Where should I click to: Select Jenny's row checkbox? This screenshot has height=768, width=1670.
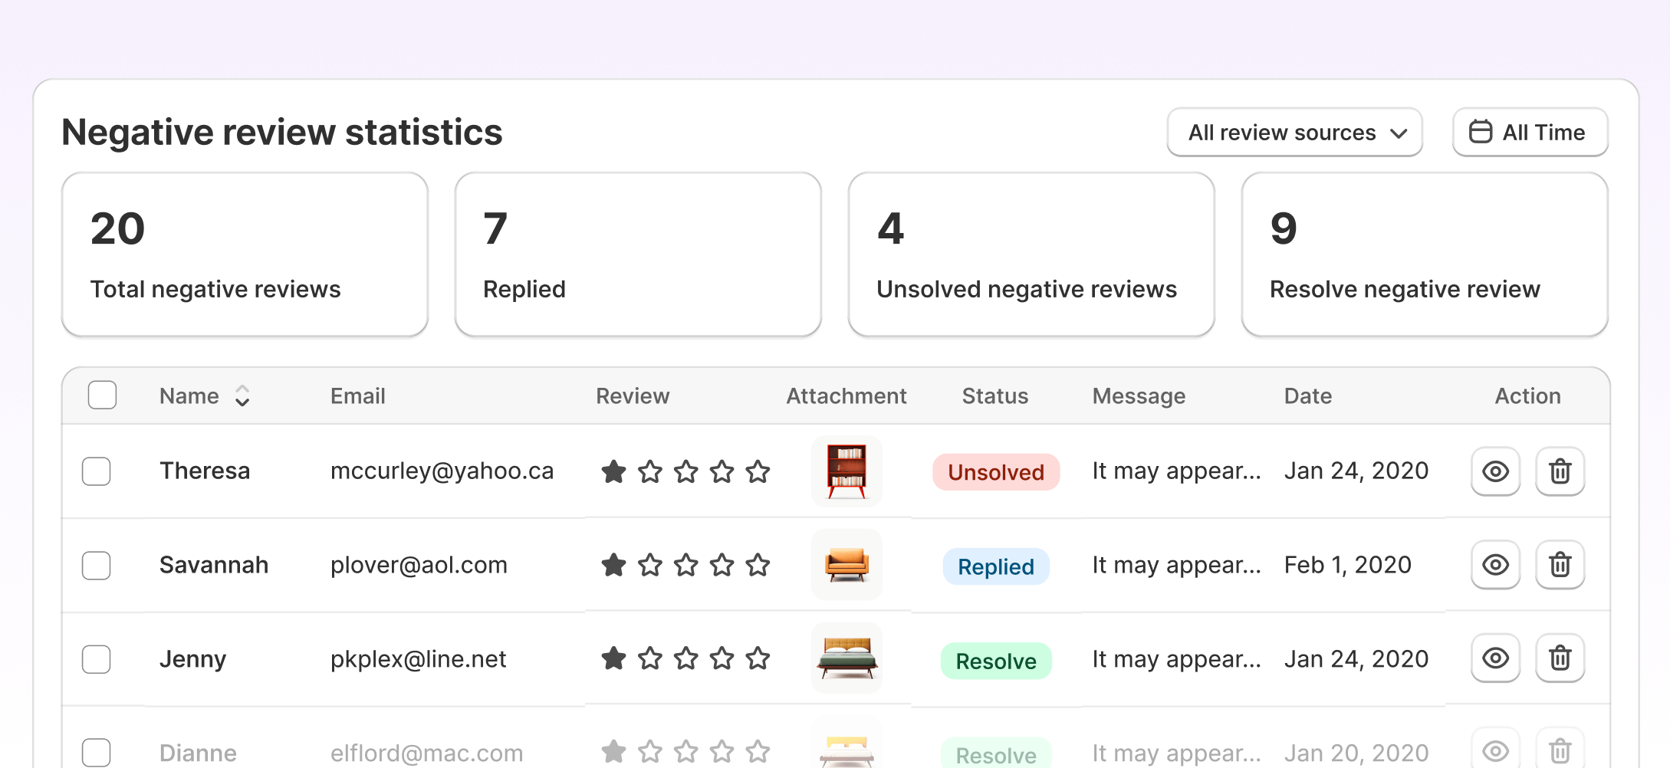click(97, 659)
